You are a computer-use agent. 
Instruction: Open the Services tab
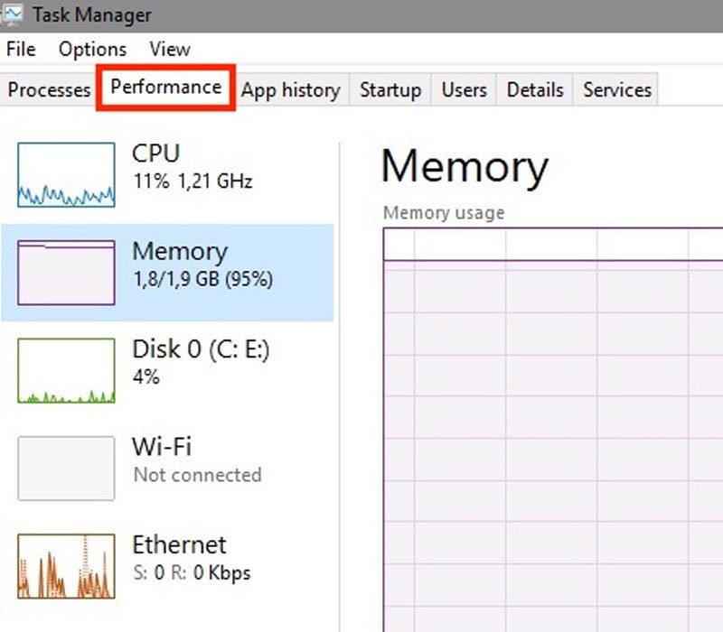click(615, 89)
